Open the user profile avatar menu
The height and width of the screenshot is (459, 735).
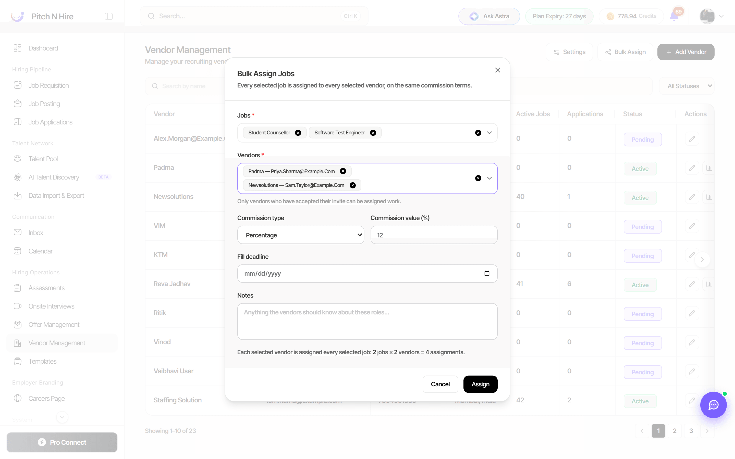(712, 16)
